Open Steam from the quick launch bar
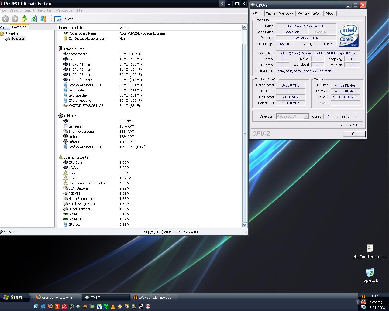 tap(141, 306)
